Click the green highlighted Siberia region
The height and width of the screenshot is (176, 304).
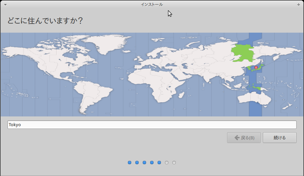point(243,53)
